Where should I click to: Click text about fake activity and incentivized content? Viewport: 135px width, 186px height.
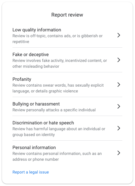(x=60, y=63)
